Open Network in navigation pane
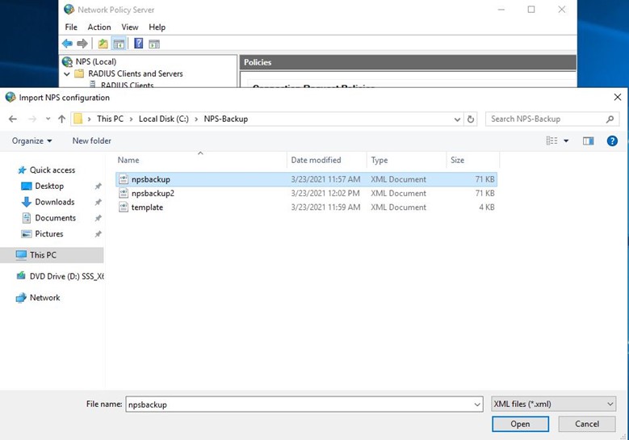Image resolution: width=629 pixels, height=440 pixels. [38, 298]
